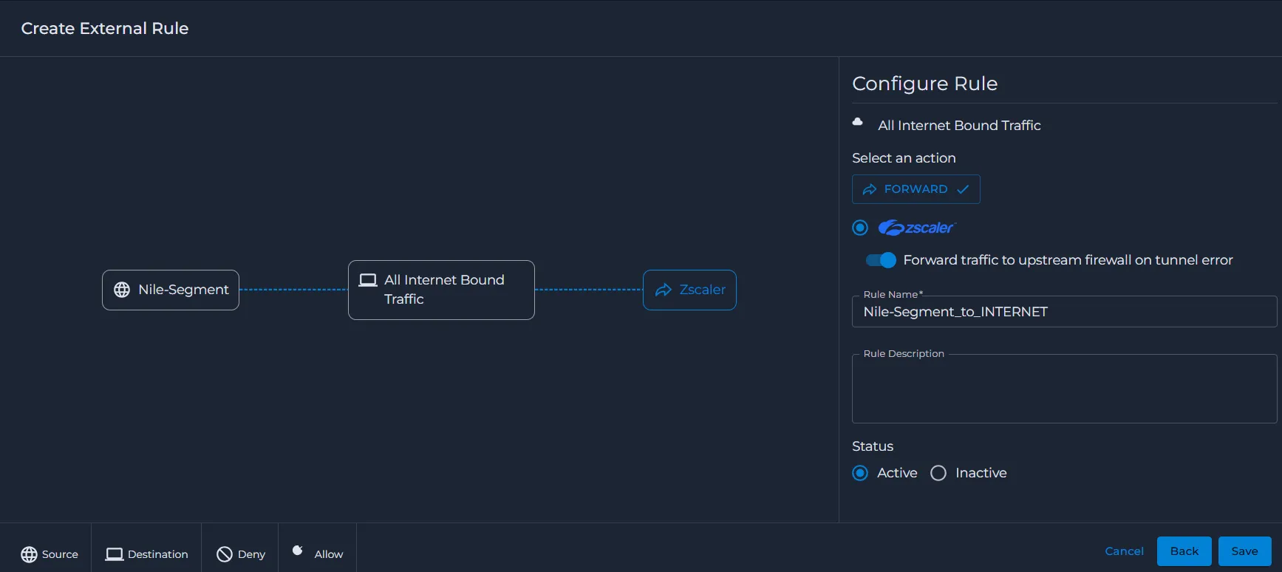1282x572 pixels.
Task: Click the "Configure Rule" heading
Action: 924,84
